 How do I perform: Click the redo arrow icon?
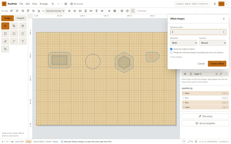coord(59,4)
